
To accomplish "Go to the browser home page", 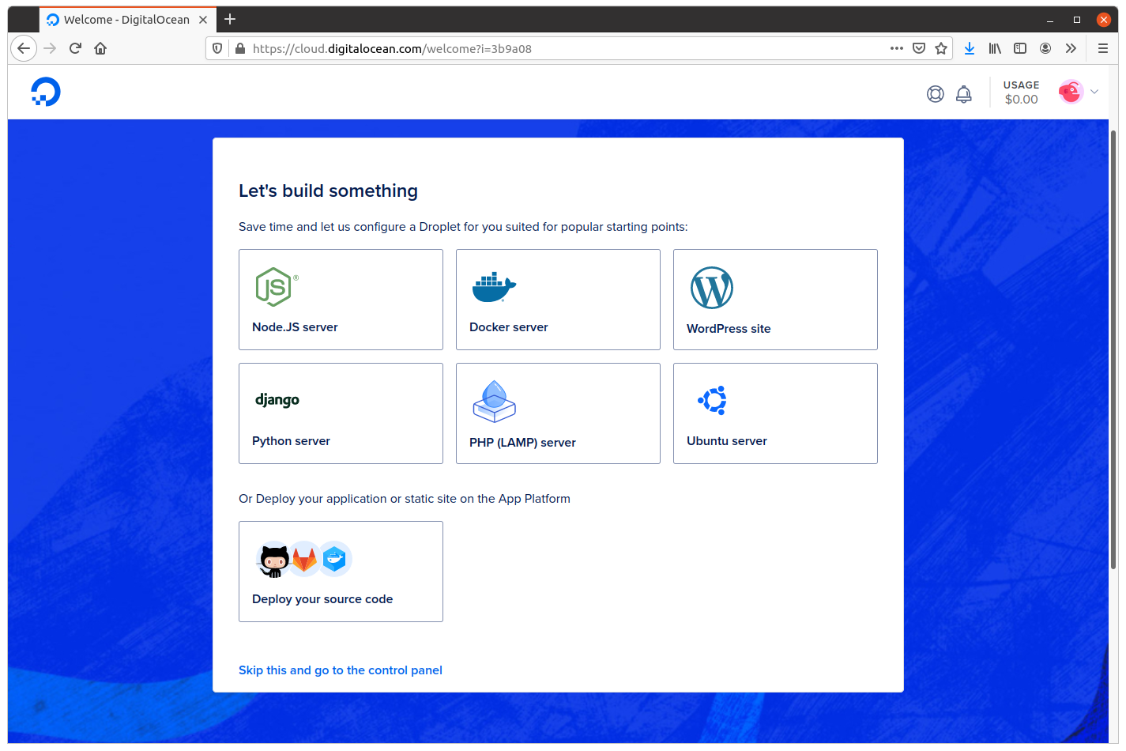I will pyautogui.click(x=100, y=48).
